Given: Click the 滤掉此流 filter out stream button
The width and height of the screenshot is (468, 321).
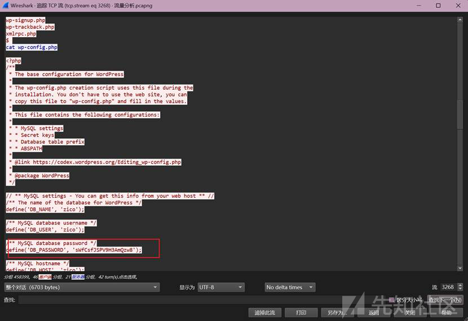Looking at the screenshot, I should click(265, 313).
